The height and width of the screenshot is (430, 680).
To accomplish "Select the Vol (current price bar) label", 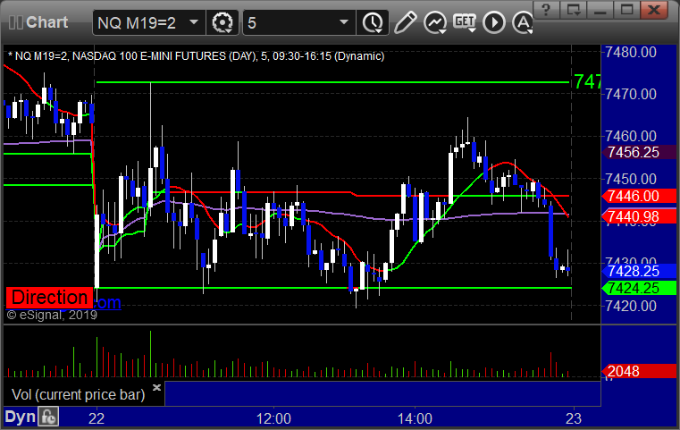I will (x=78, y=394).
